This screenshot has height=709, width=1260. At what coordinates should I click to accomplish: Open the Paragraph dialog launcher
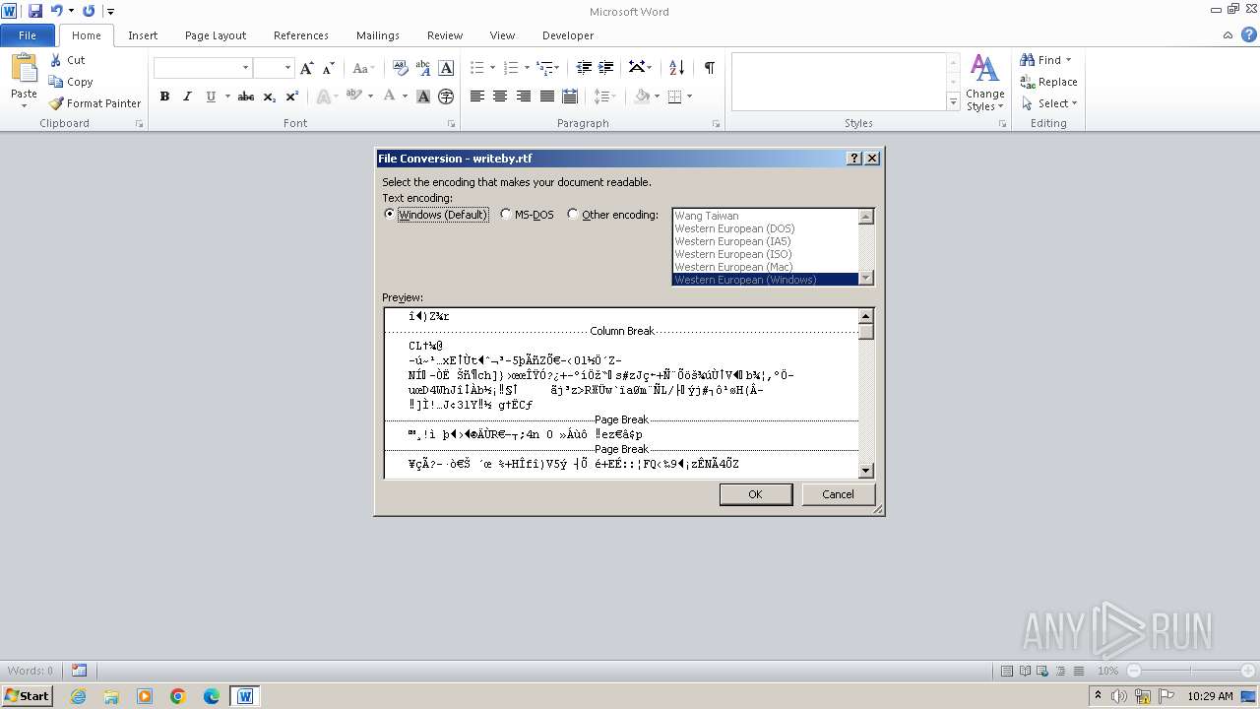(716, 124)
